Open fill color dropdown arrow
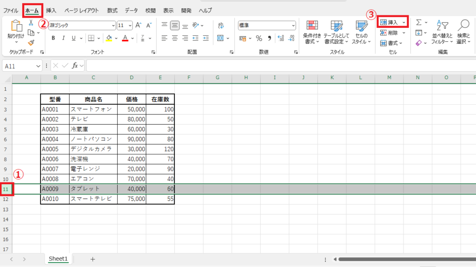 116,39
